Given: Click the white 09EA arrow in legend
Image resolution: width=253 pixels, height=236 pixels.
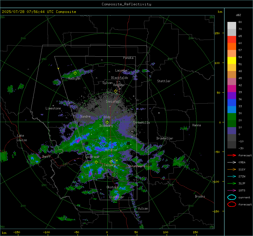Looking at the screenshot, I should click(x=232, y=162).
